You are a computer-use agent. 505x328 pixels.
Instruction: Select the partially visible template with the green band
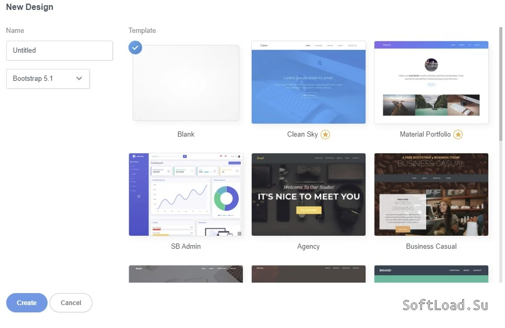coord(431,274)
